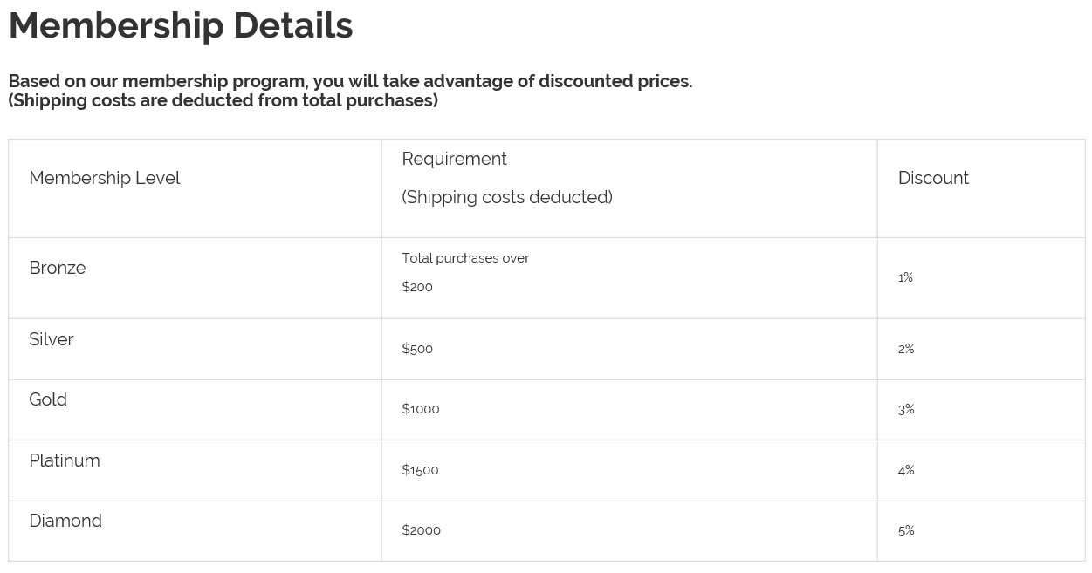The width and height of the screenshot is (1092, 573).
Task: Click the Discount column header
Action: pyautogui.click(x=933, y=178)
